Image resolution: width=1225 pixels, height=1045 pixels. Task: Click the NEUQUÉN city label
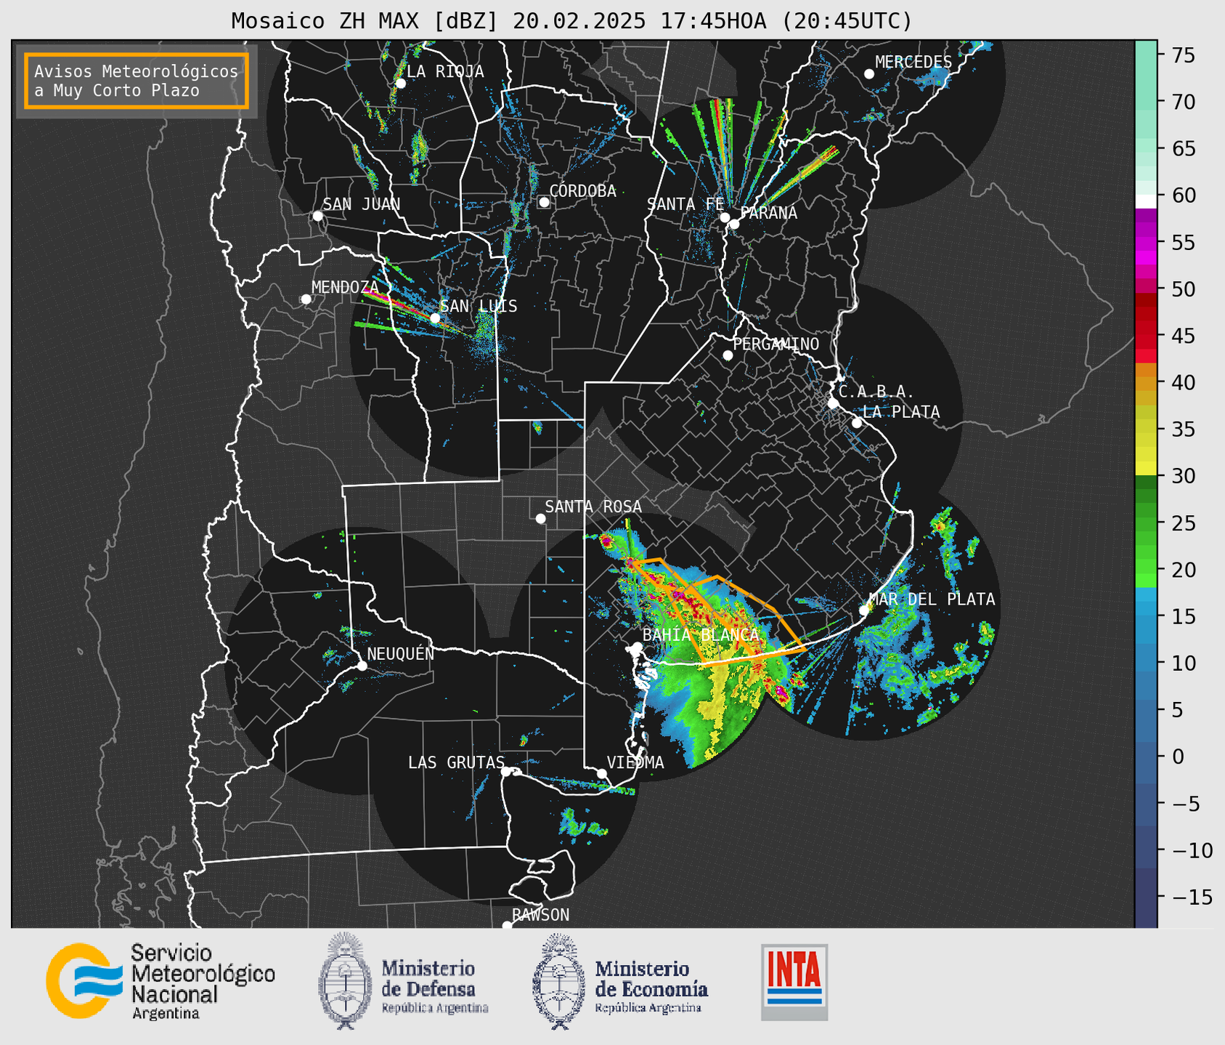(x=401, y=653)
